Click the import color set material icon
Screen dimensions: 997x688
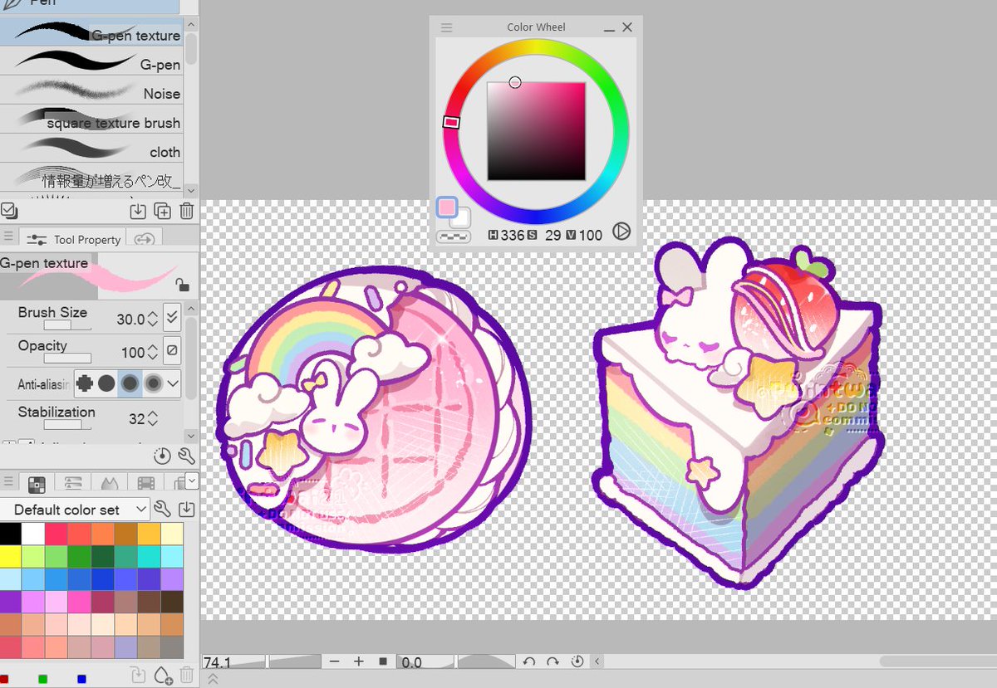(x=186, y=509)
